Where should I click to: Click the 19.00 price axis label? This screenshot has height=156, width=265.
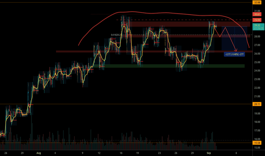point(257,113)
